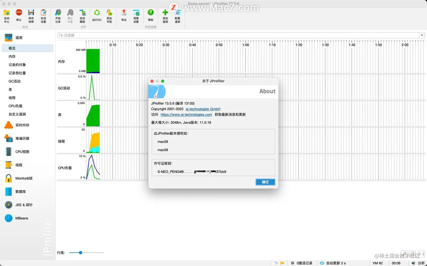Screen dimensions: 427x266
Task: Click the 00:06 elapsed time in status bar
Action: point(396,263)
